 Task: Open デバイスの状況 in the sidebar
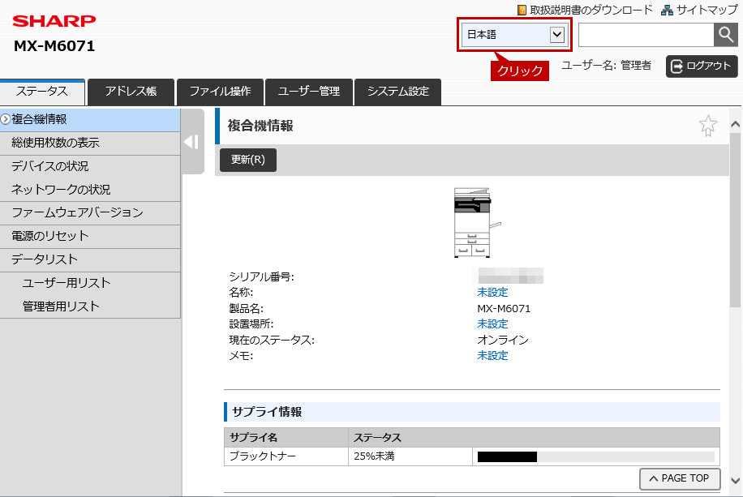90,166
